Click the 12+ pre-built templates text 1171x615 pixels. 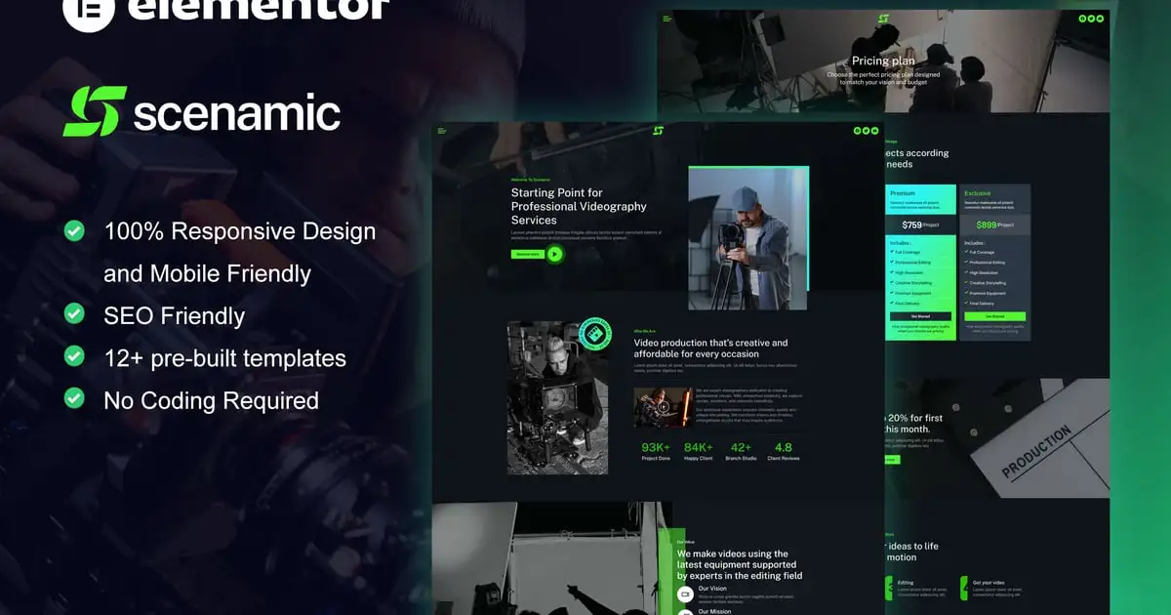click(x=224, y=357)
